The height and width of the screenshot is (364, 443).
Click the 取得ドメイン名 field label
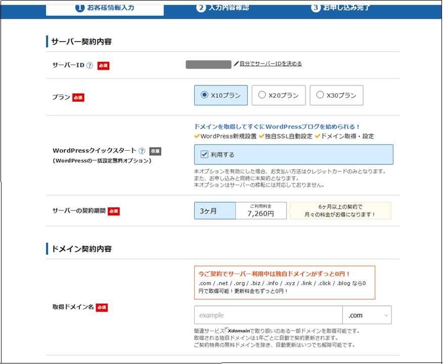point(73,307)
